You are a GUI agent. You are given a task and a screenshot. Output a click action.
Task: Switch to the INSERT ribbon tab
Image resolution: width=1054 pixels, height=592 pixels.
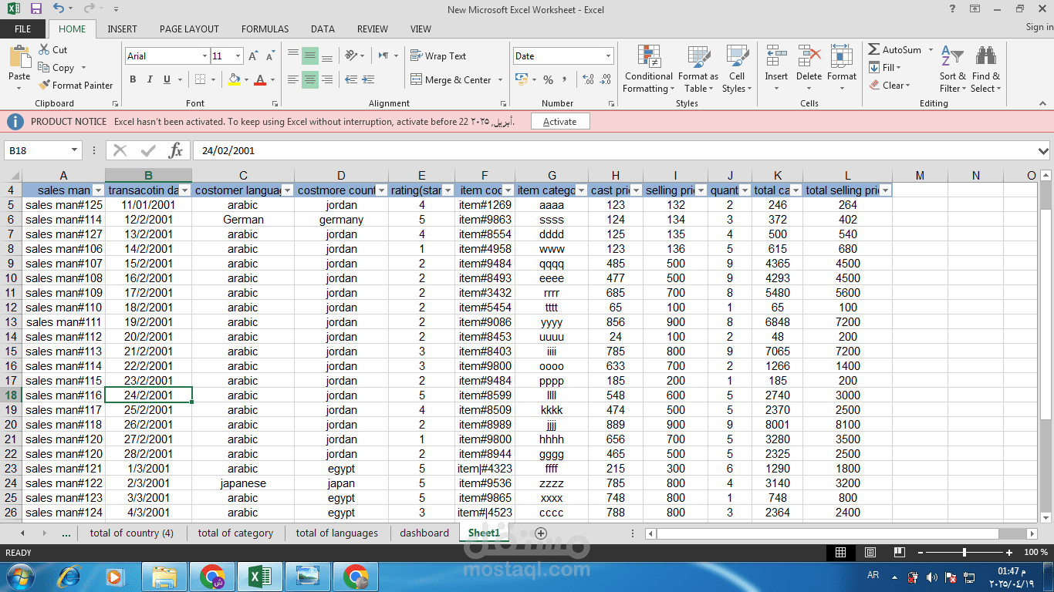(x=122, y=29)
